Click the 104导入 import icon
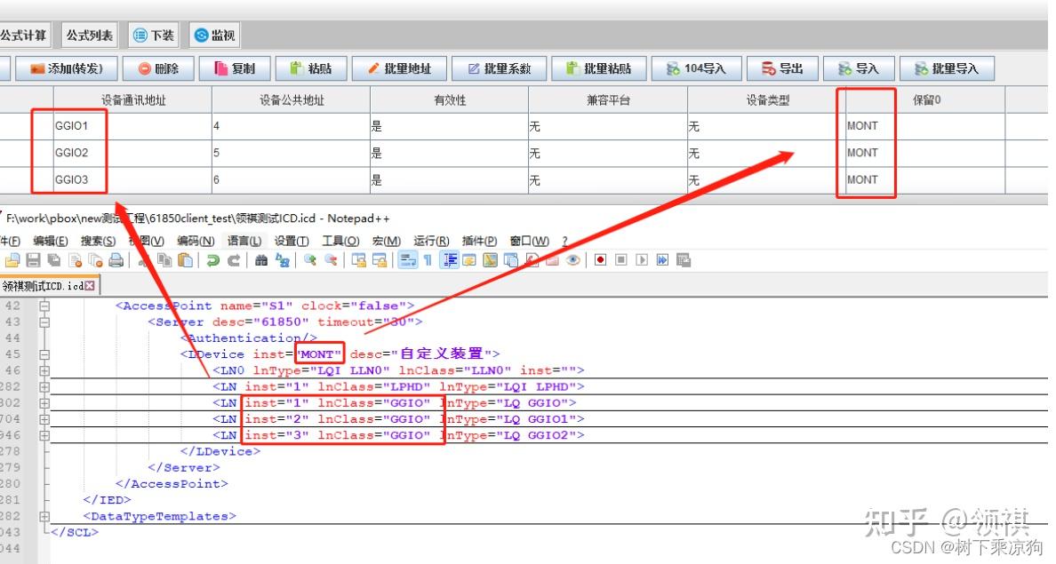The image size is (1056, 564). coord(697,68)
